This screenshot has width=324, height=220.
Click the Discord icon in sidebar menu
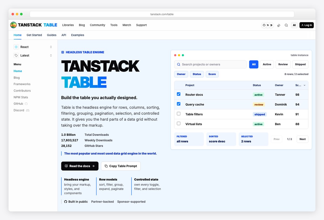tap(28, 110)
